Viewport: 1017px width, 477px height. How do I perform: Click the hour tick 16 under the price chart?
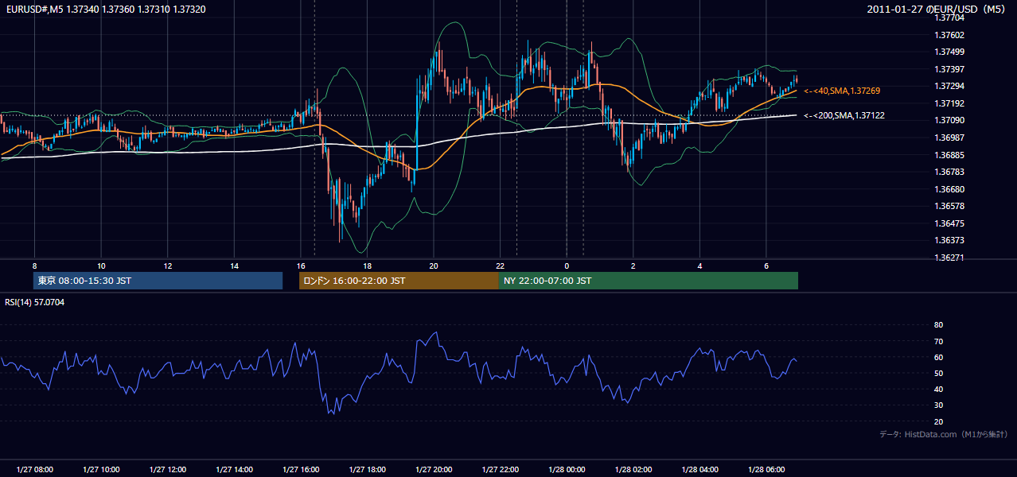point(301,266)
